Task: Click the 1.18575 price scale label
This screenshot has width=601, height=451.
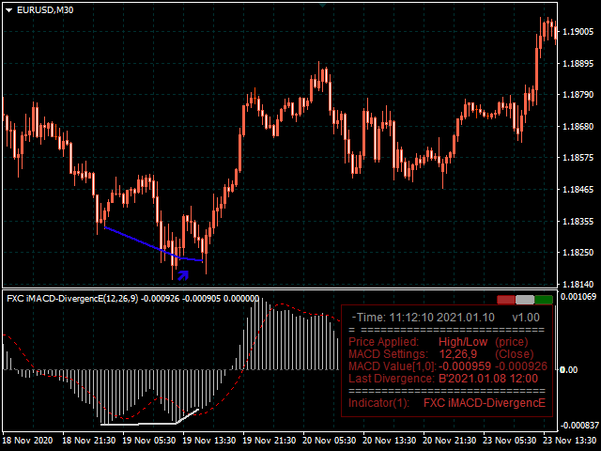Action: (x=578, y=158)
